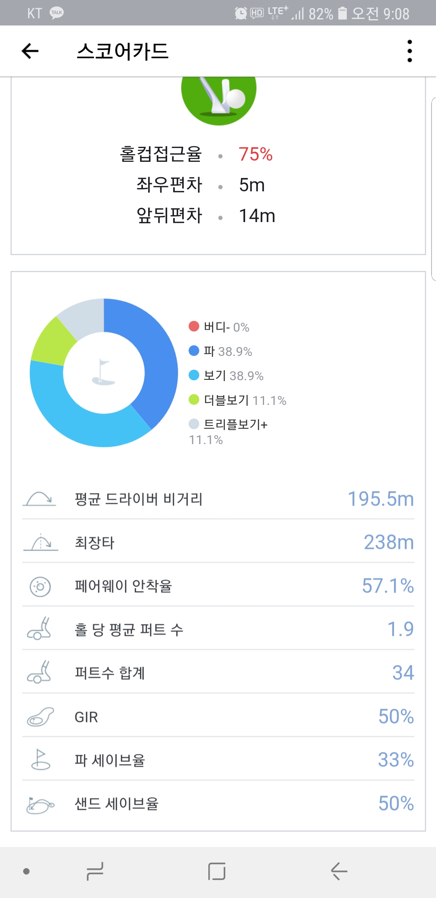Image resolution: width=436 pixels, height=898 pixels.
Task: Select the red 버디 legend dot
Action: (x=194, y=326)
